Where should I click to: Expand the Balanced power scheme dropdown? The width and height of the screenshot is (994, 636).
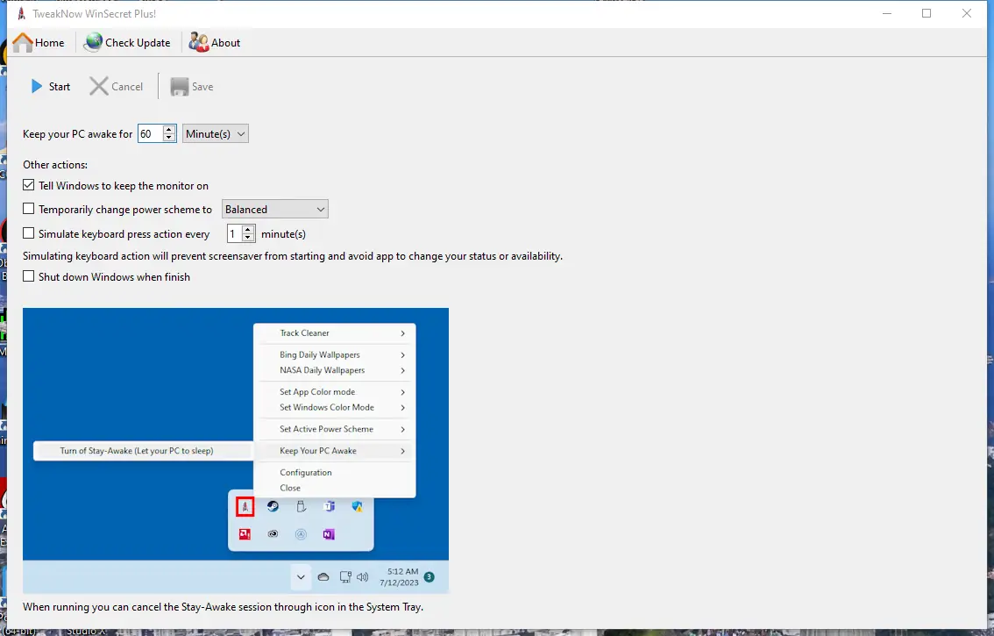pyautogui.click(x=275, y=210)
